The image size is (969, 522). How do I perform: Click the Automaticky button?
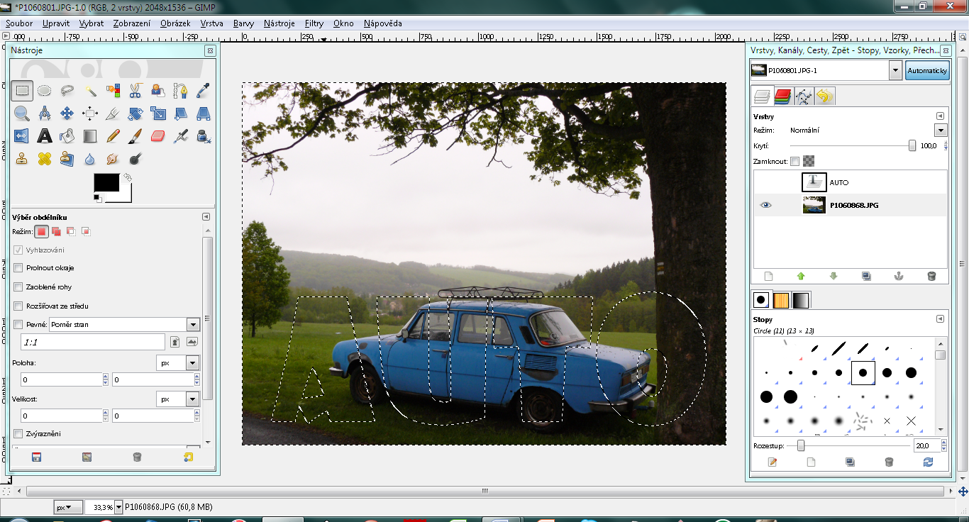click(927, 70)
